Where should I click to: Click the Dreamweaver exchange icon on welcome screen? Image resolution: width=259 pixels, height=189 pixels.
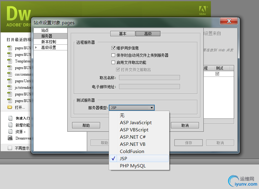(10, 138)
